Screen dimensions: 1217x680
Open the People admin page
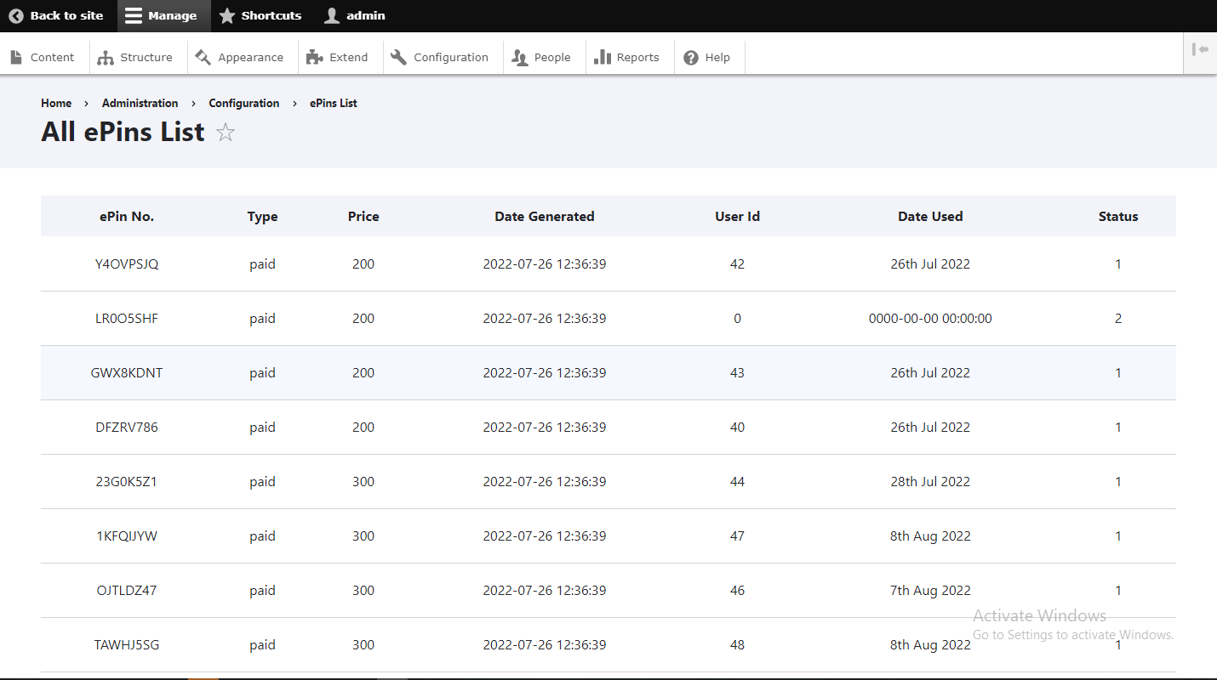541,58
